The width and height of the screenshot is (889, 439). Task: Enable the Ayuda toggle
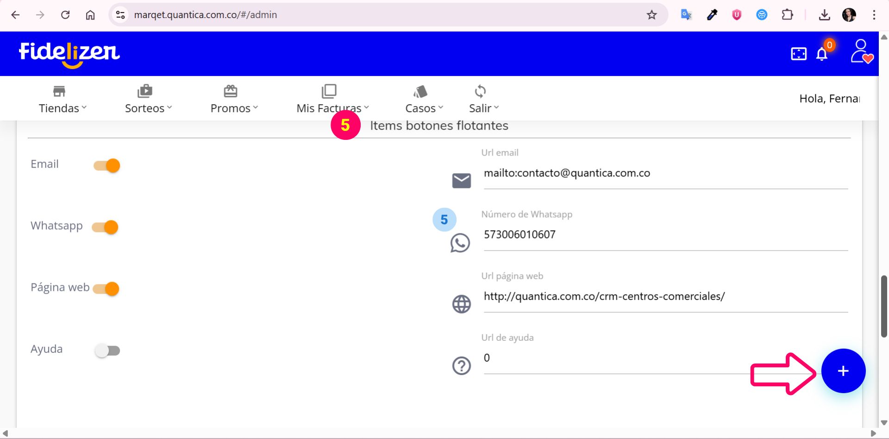107,351
